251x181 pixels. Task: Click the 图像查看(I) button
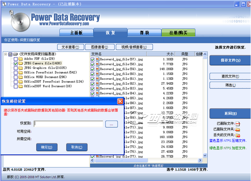(x=100, y=47)
